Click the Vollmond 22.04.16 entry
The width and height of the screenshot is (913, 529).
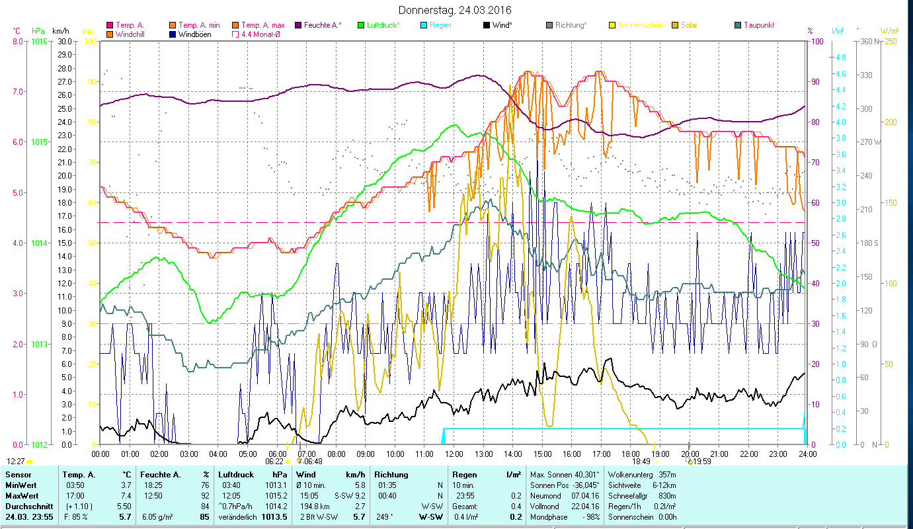click(565, 506)
